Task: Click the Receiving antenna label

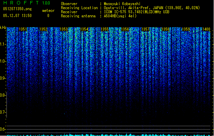Action: 78,16
